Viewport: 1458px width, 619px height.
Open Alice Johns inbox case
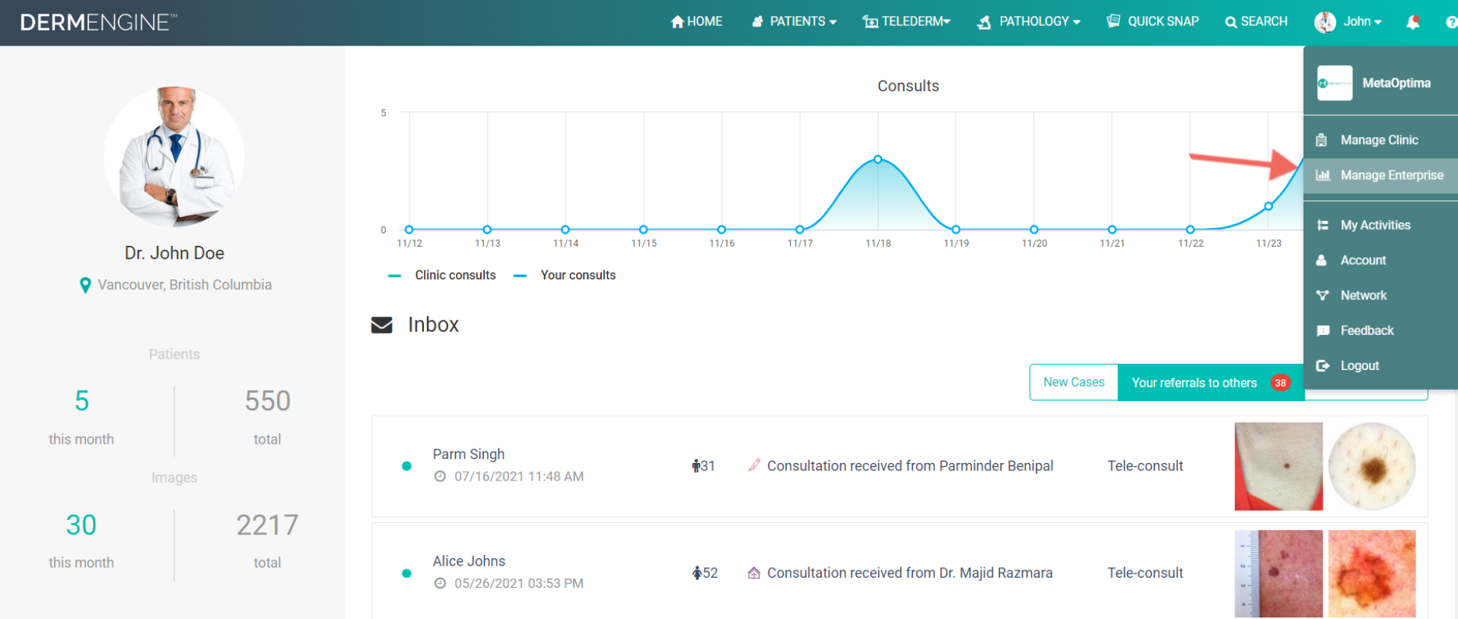899,573
